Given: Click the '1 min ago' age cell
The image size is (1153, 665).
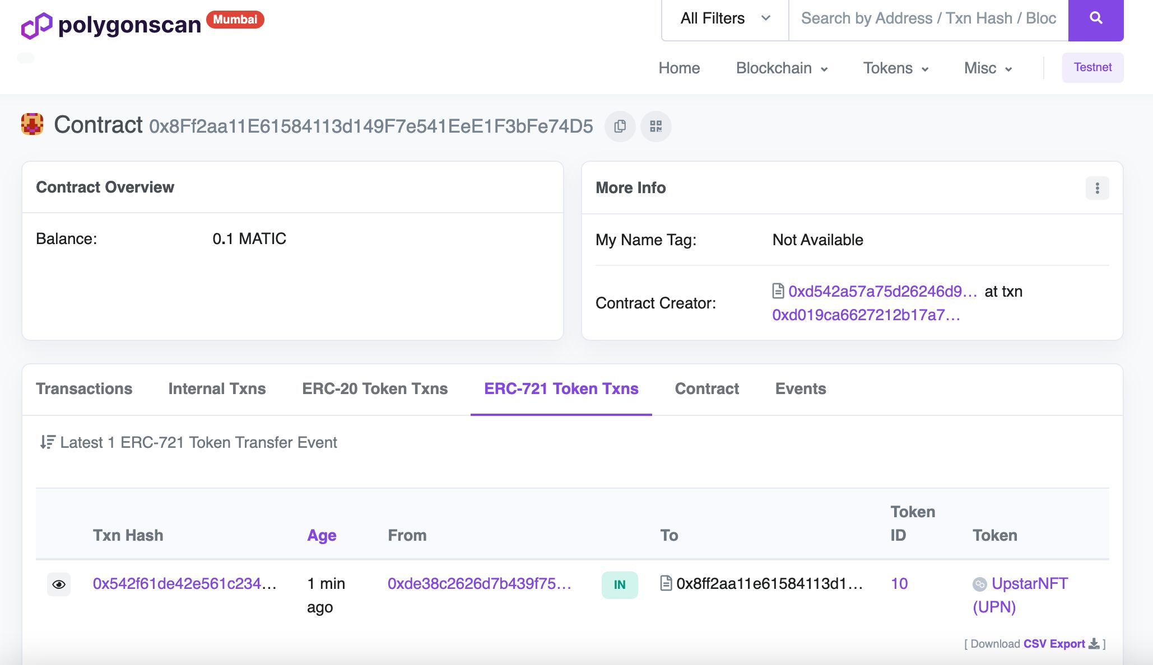Looking at the screenshot, I should coord(326,596).
